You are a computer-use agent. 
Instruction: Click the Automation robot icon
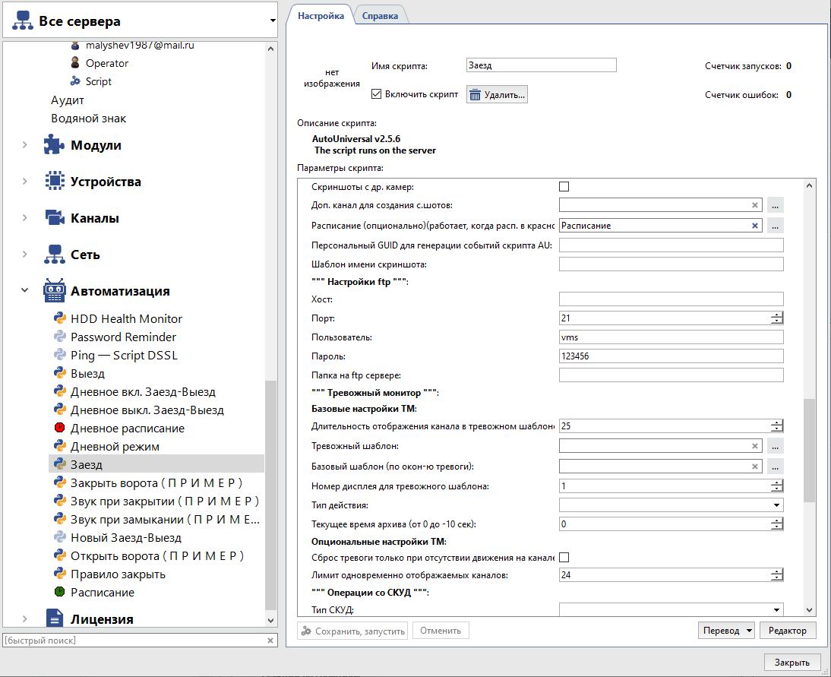54,291
